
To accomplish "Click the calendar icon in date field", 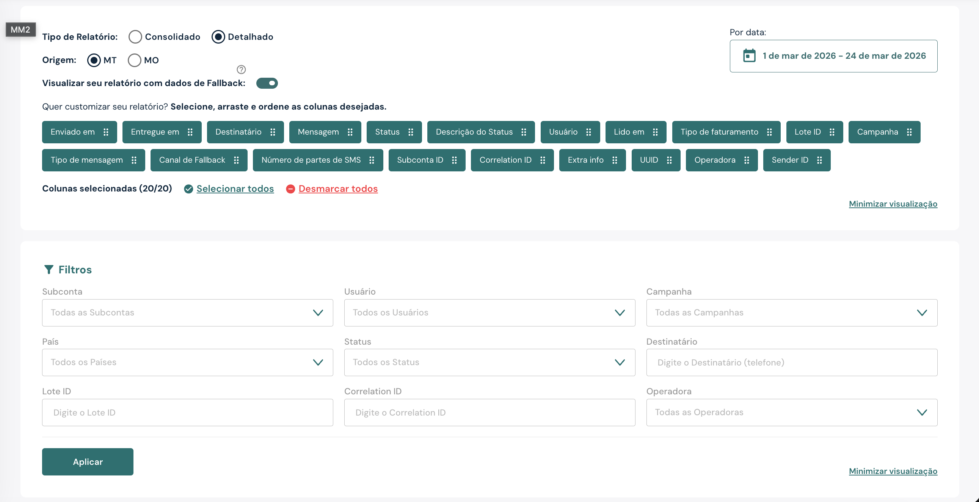I will click(749, 56).
